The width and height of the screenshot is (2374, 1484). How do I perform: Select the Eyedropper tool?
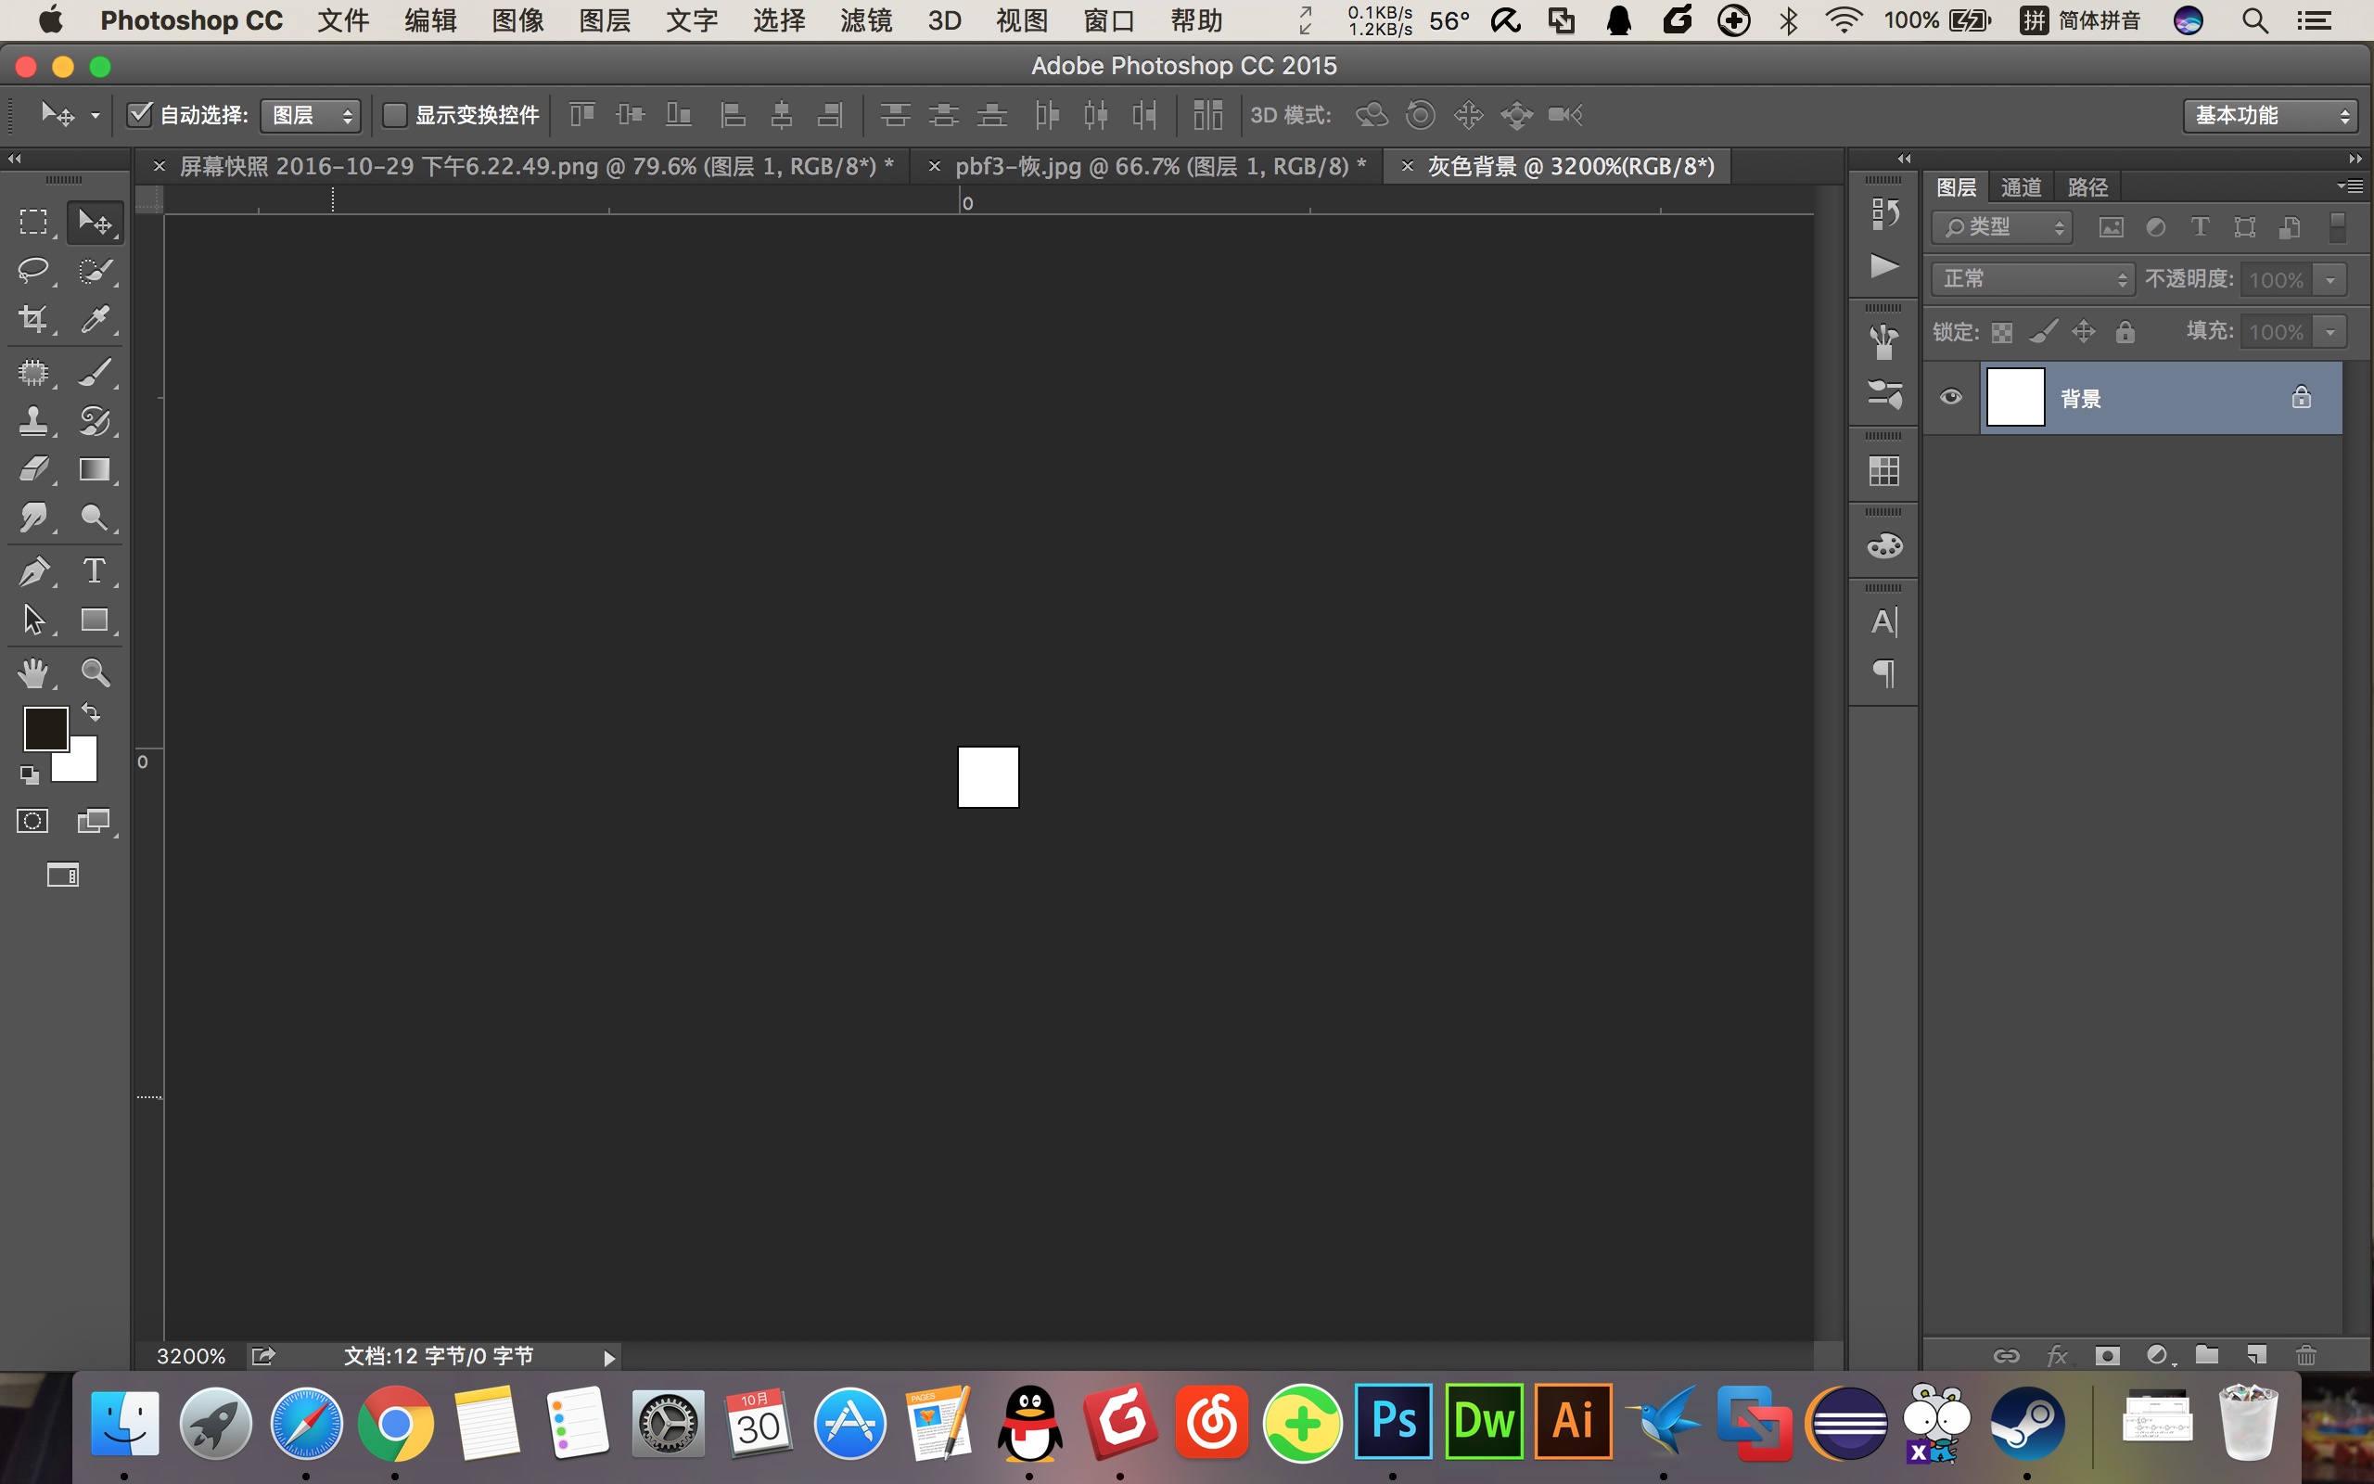pyautogui.click(x=95, y=318)
